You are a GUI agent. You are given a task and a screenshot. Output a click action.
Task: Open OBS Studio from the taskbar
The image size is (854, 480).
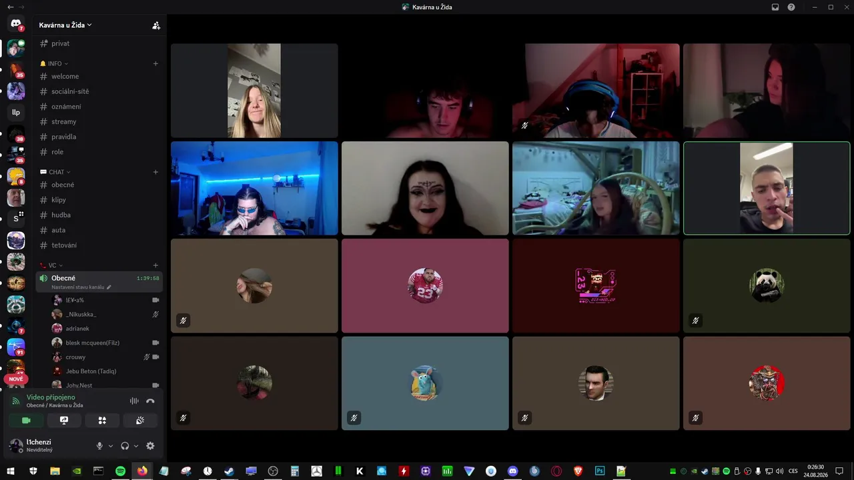tap(273, 471)
